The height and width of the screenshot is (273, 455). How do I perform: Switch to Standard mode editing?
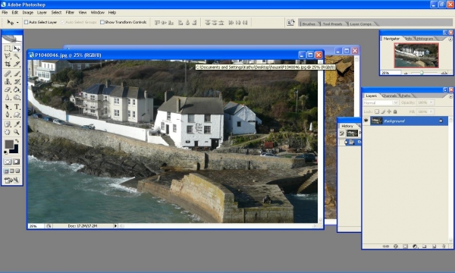(8, 162)
